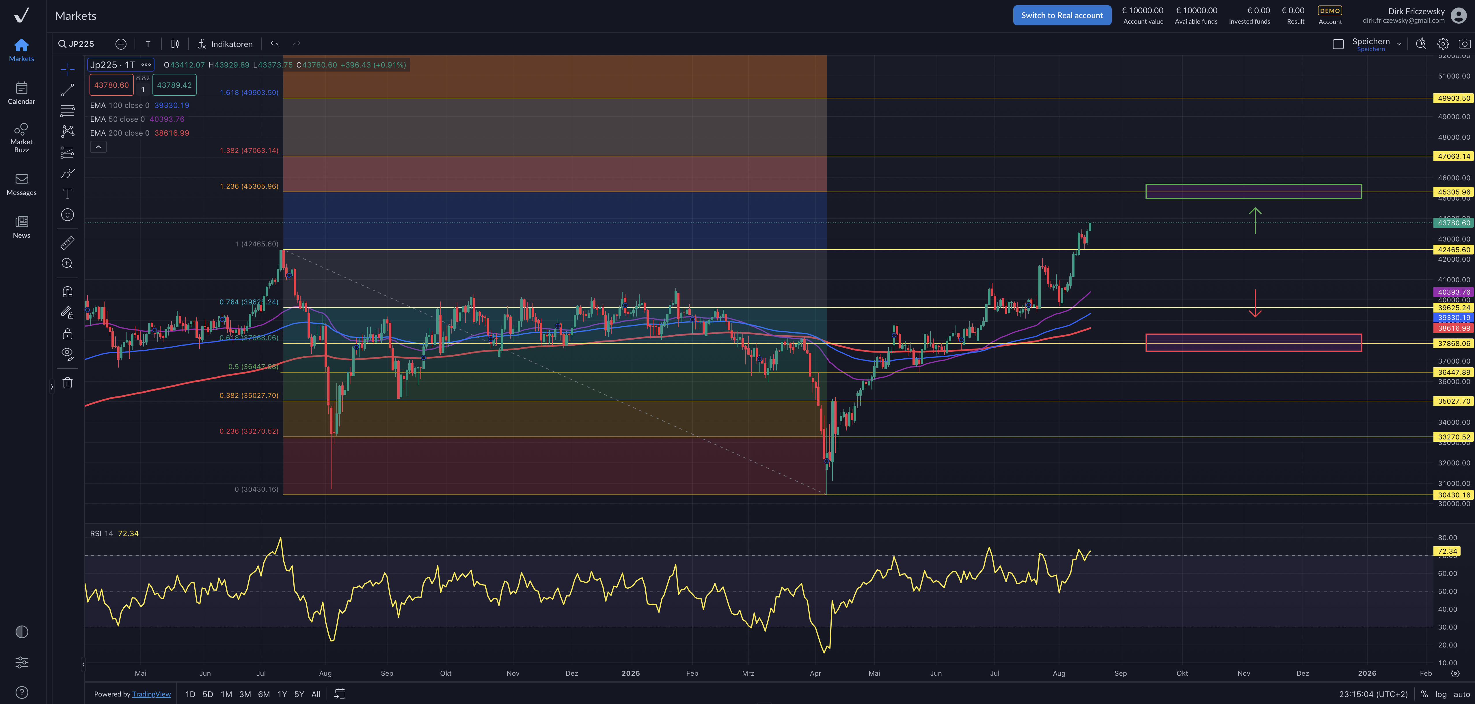The image size is (1475, 704).
Task: Click the undo arrow
Action: (x=275, y=44)
